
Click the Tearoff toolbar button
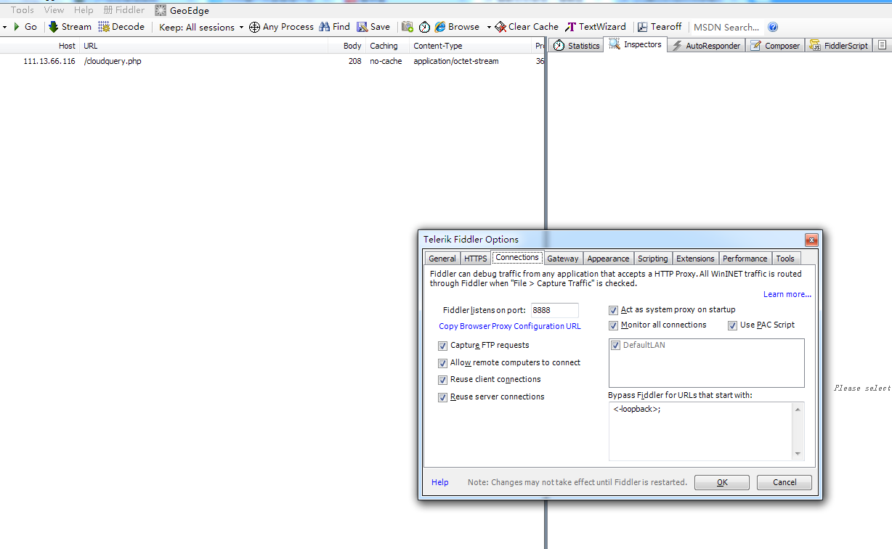tap(660, 27)
